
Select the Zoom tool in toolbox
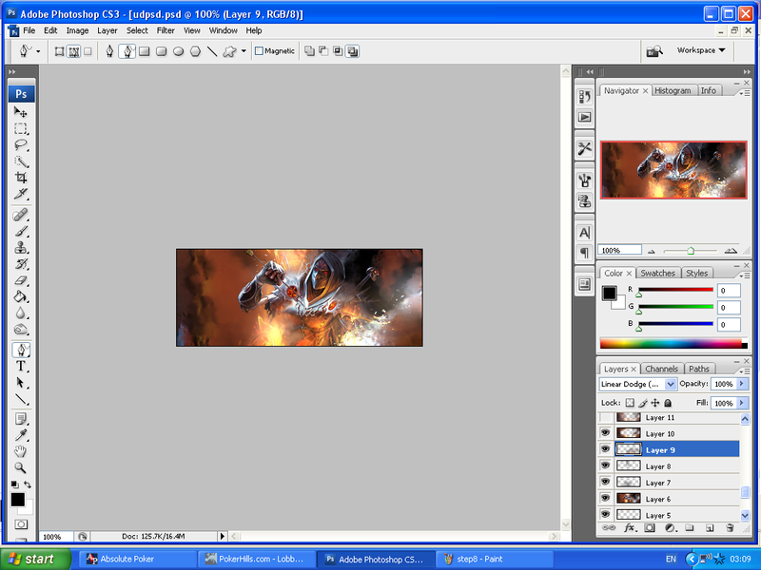coord(20,467)
